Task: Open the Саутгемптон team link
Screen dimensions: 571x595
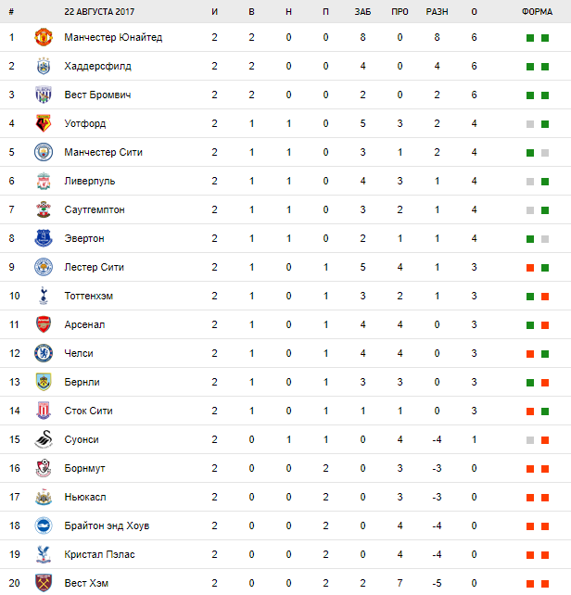Action: coord(95,210)
